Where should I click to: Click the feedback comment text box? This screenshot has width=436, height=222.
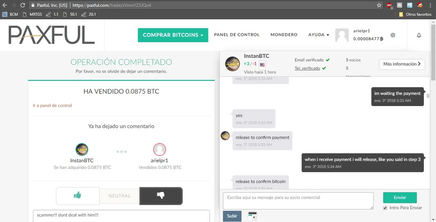[121, 216]
